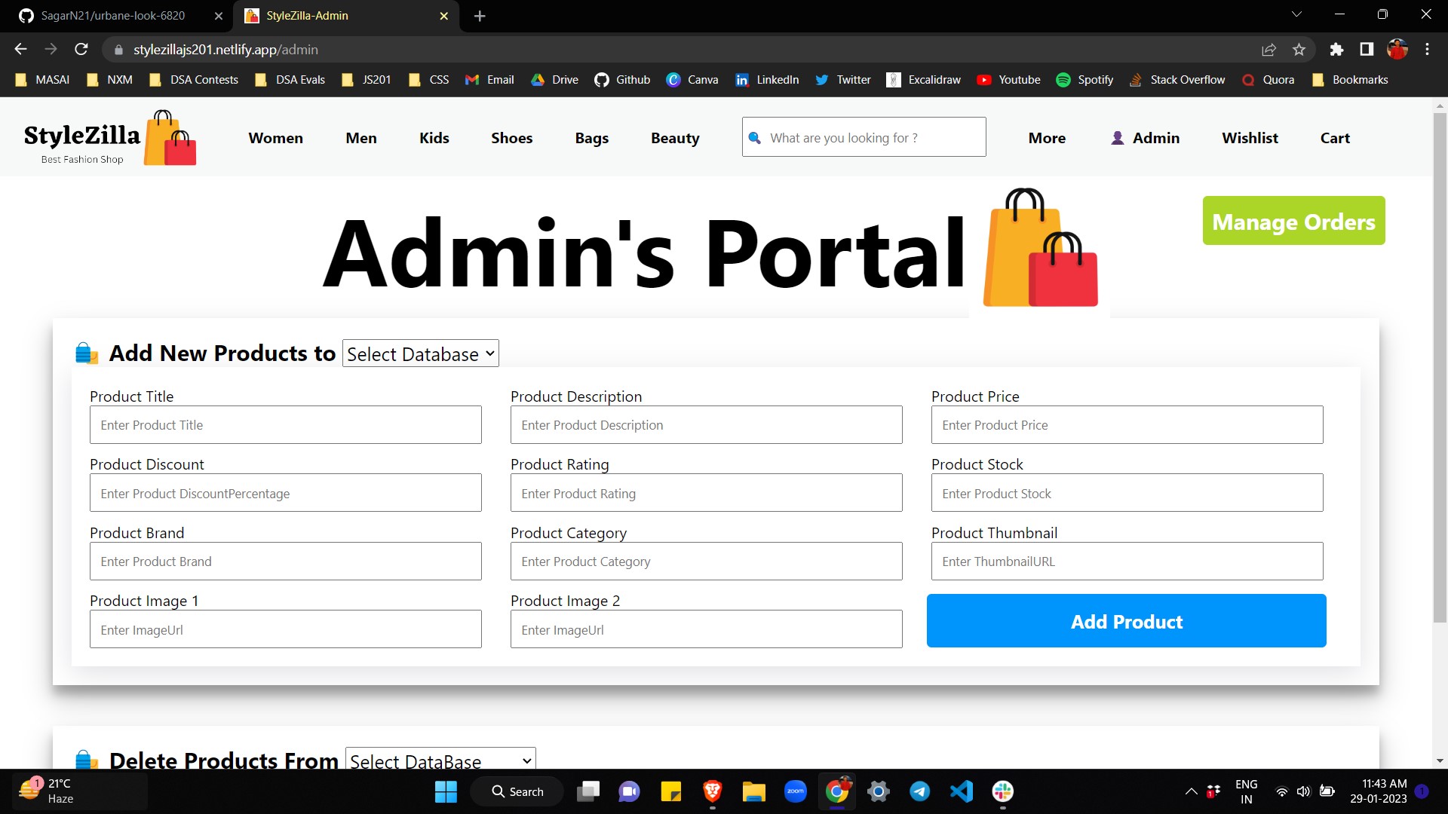Click the Product Title input field
Screen dimensions: 1448x814
(285, 425)
